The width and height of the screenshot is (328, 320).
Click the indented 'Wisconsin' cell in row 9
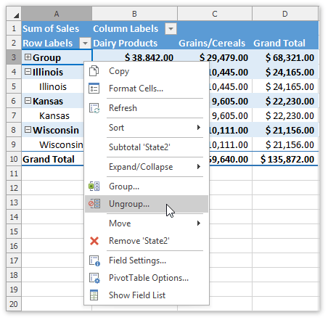point(52,144)
